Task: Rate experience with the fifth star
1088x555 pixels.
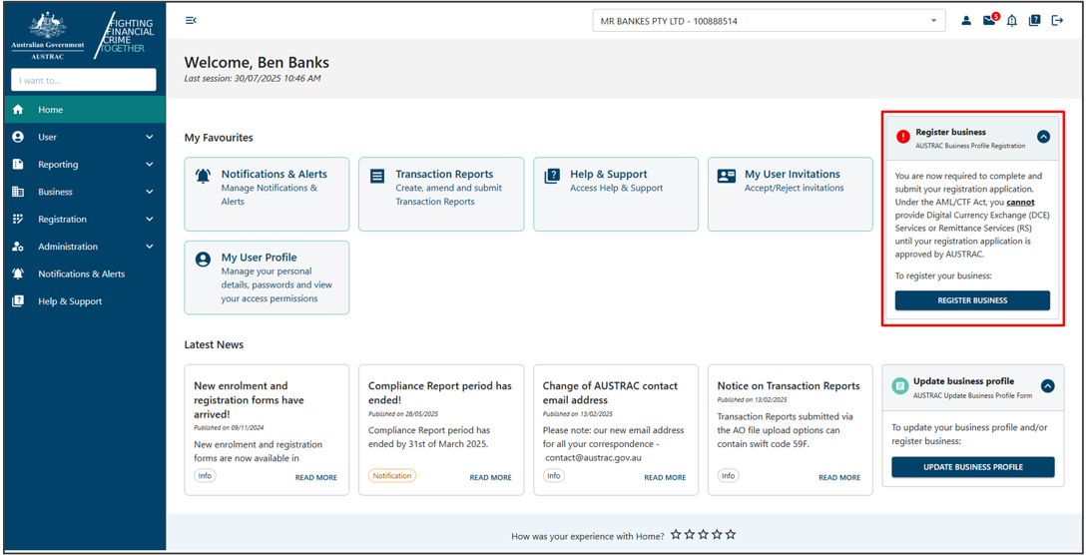Action: (731, 535)
